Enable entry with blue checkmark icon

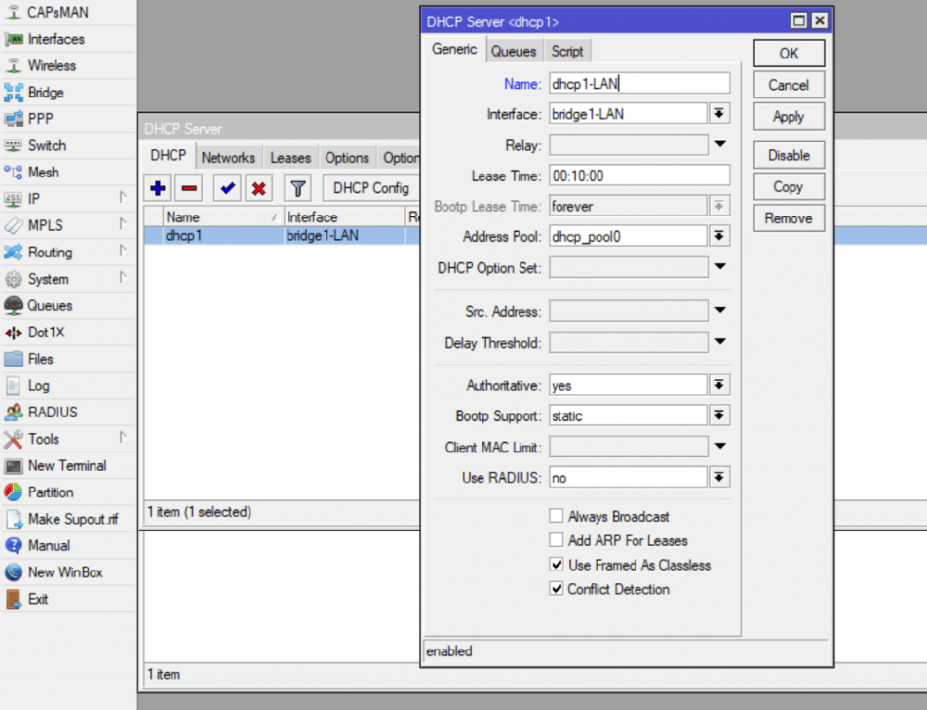pyautogui.click(x=227, y=188)
